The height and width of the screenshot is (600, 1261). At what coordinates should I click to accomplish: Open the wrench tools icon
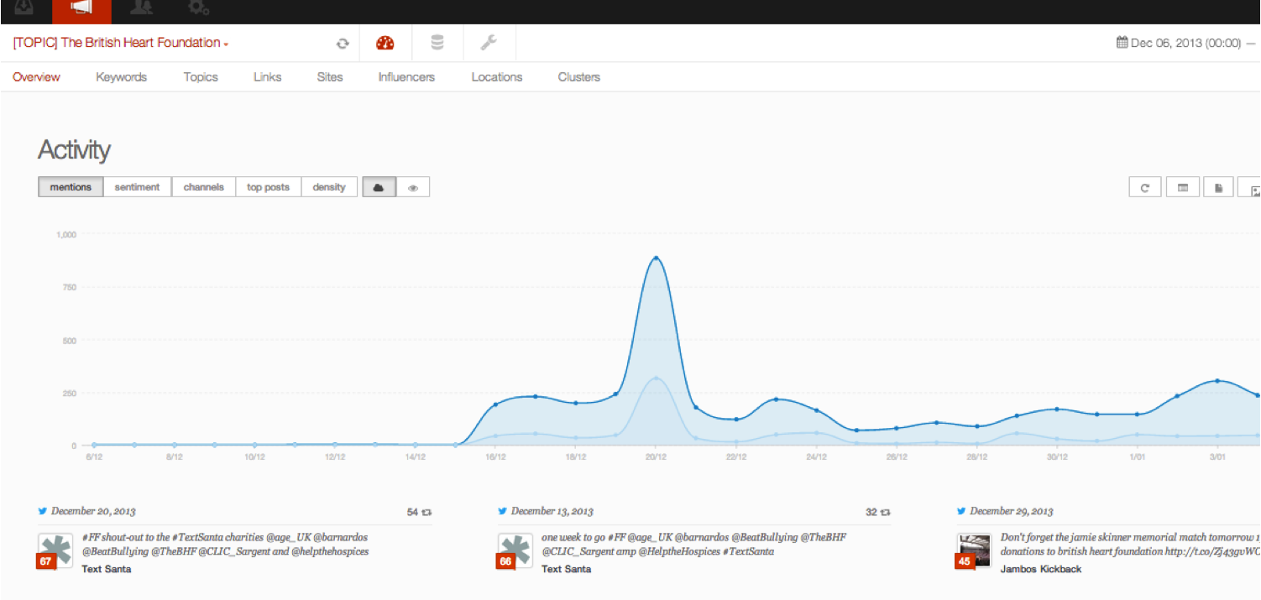(x=489, y=43)
